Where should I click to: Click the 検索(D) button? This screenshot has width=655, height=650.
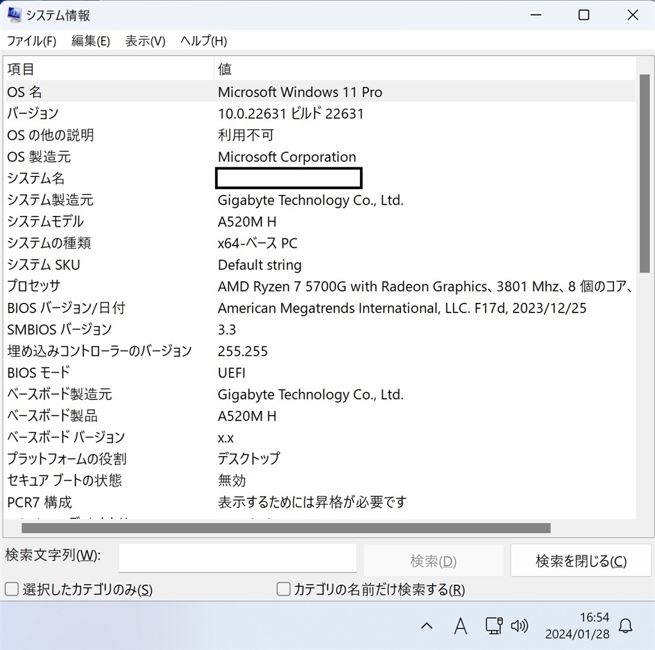[x=433, y=561]
